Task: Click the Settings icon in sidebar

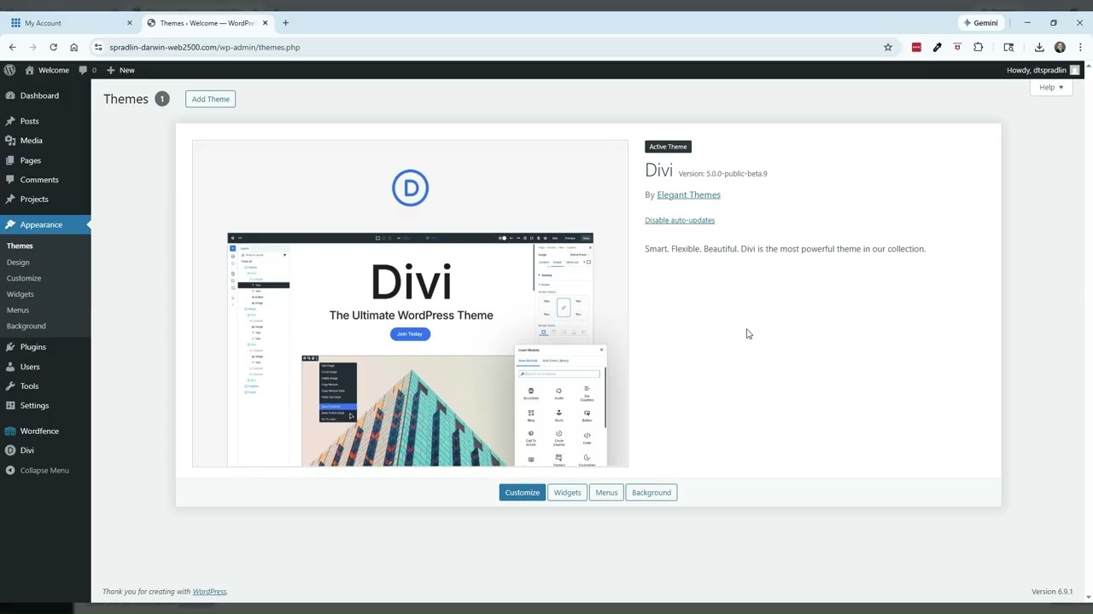Action: point(10,405)
